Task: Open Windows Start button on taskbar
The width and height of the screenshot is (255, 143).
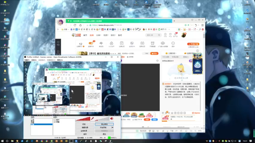Action: pyautogui.click(x=2, y=141)
